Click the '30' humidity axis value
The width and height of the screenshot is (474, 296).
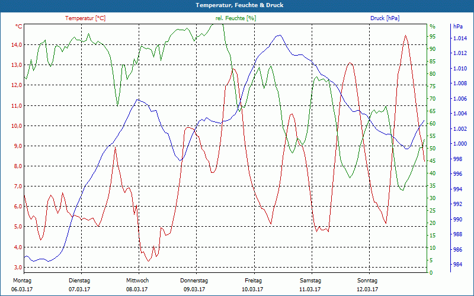pos(433,198)
